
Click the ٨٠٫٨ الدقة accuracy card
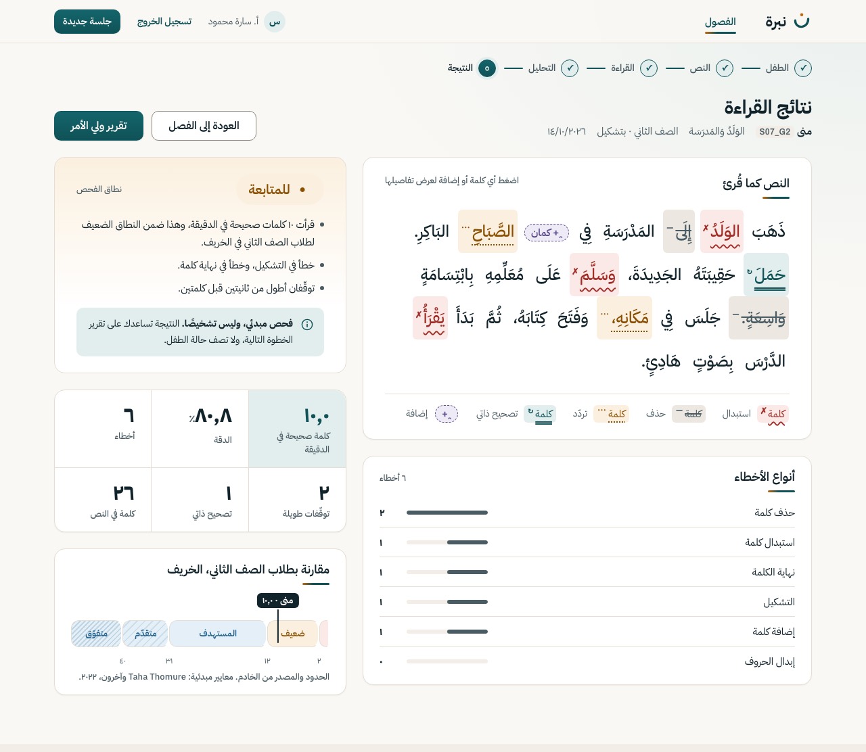point(200,429)
